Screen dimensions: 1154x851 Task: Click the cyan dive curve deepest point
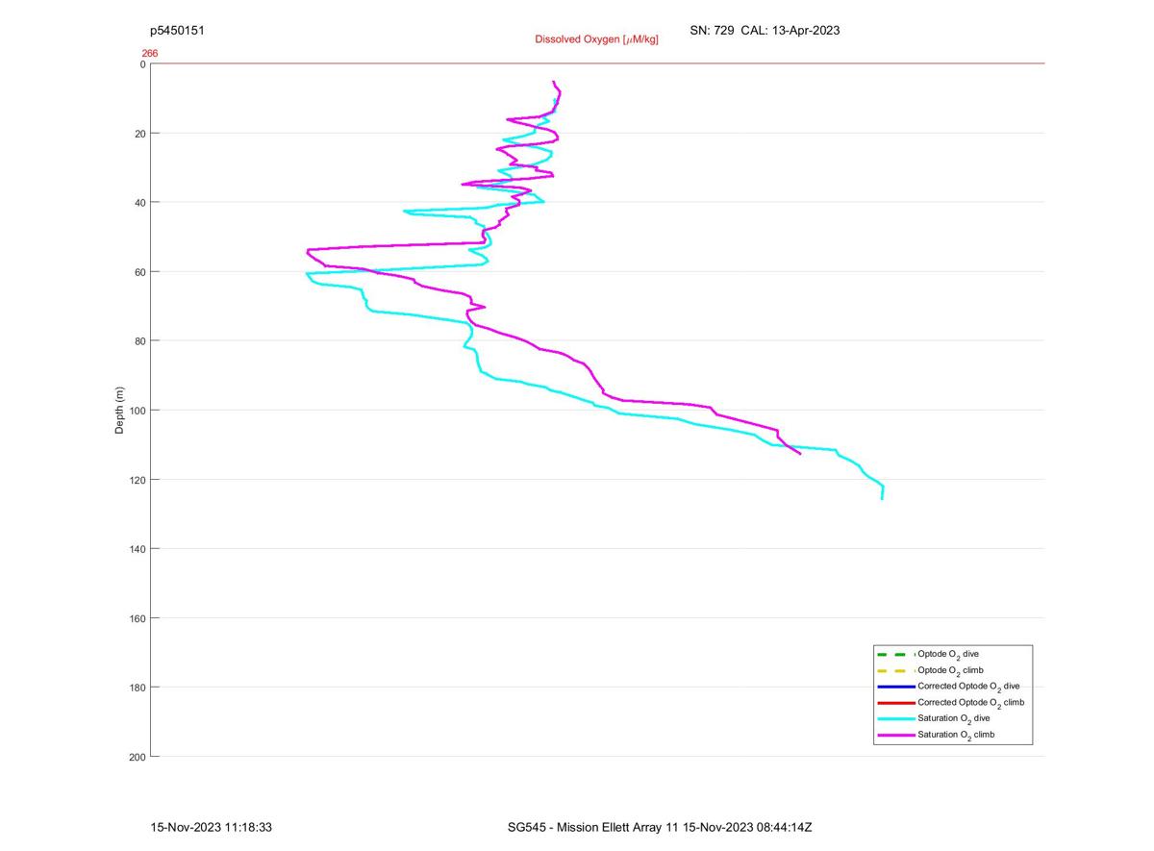(882, 498)
